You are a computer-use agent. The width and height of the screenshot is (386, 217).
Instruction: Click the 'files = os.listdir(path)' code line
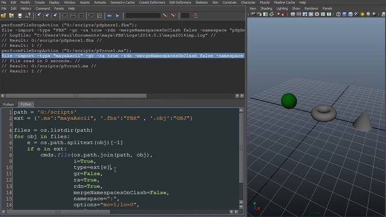tap(54, 130)
